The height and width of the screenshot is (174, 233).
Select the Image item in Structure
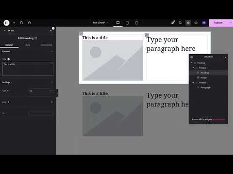coord(203,78)
